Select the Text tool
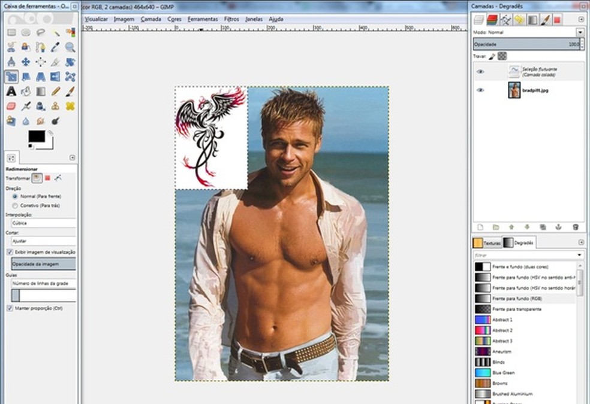This screenshot has width=590, height=404. tap(11, 91)
